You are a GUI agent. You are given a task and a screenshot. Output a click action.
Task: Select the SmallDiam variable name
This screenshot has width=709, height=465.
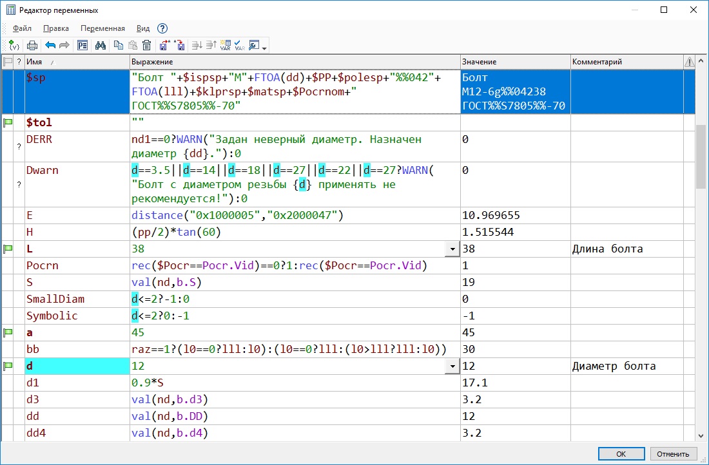[x=55, y=299]
